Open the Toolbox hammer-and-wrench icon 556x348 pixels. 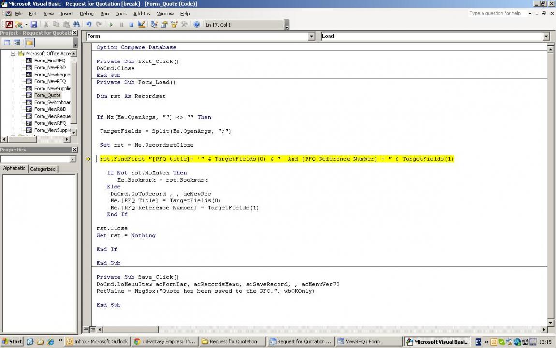point(184,25)
